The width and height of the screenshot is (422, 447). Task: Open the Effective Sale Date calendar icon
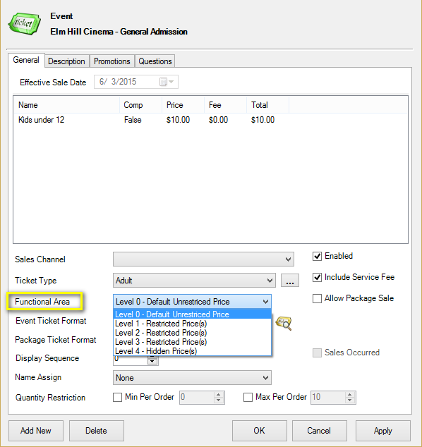click(x=167, y=82)
